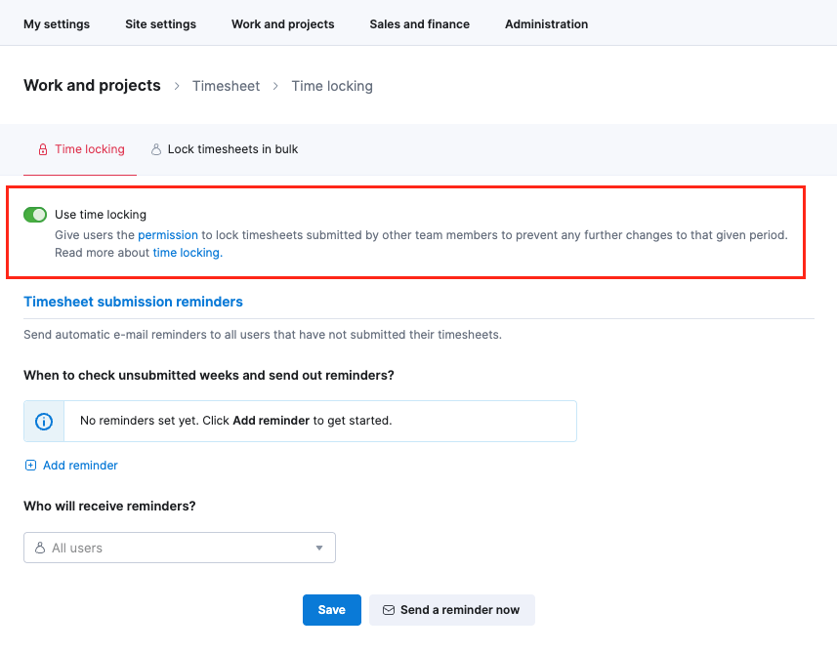Click the lock icon beside Lock timesheets in bulk
The image size is (837, 652).
coord(155,150)
